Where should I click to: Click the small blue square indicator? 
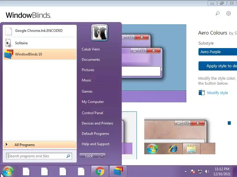pos(229,123)
